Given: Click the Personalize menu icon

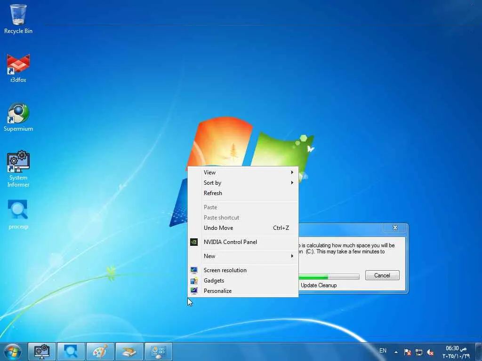Looking at the screenshot, I should (194, 290).
